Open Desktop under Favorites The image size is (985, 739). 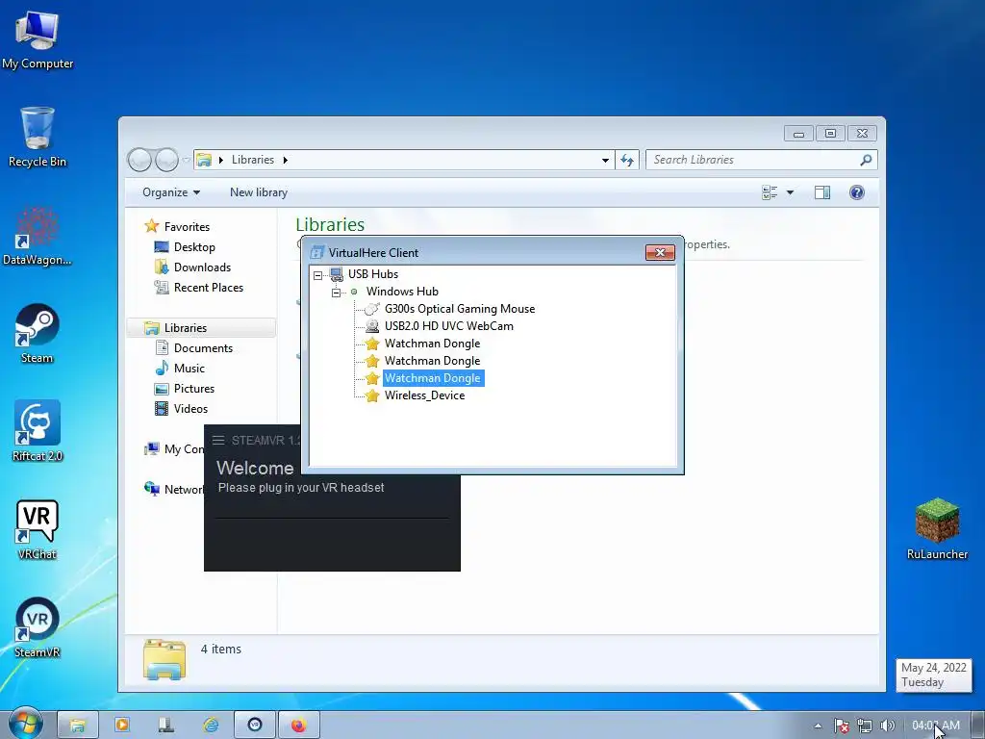(x=194, y=247)
